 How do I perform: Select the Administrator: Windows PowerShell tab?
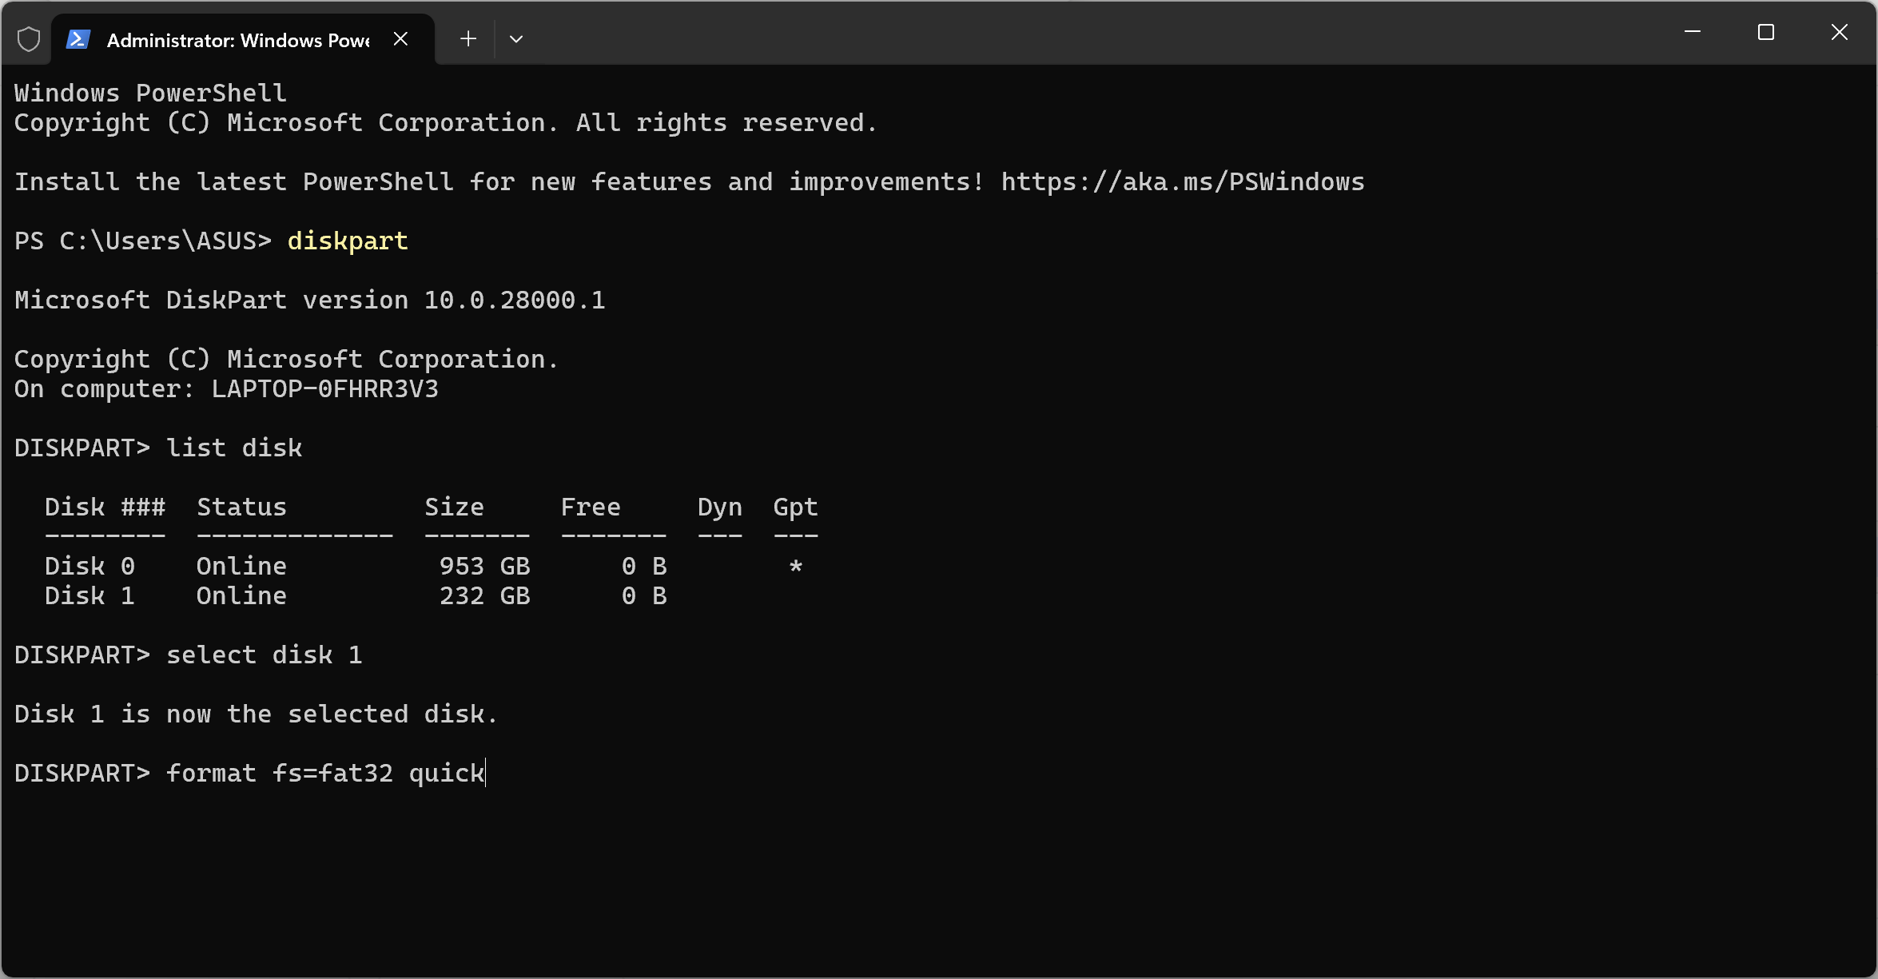237,40
